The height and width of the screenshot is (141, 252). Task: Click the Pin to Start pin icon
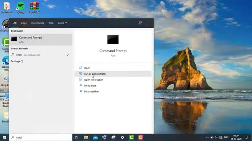click(x=80, y=85)
